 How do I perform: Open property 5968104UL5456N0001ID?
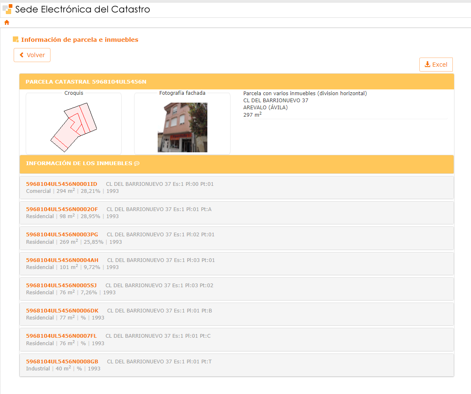click(x=62, y=184)
